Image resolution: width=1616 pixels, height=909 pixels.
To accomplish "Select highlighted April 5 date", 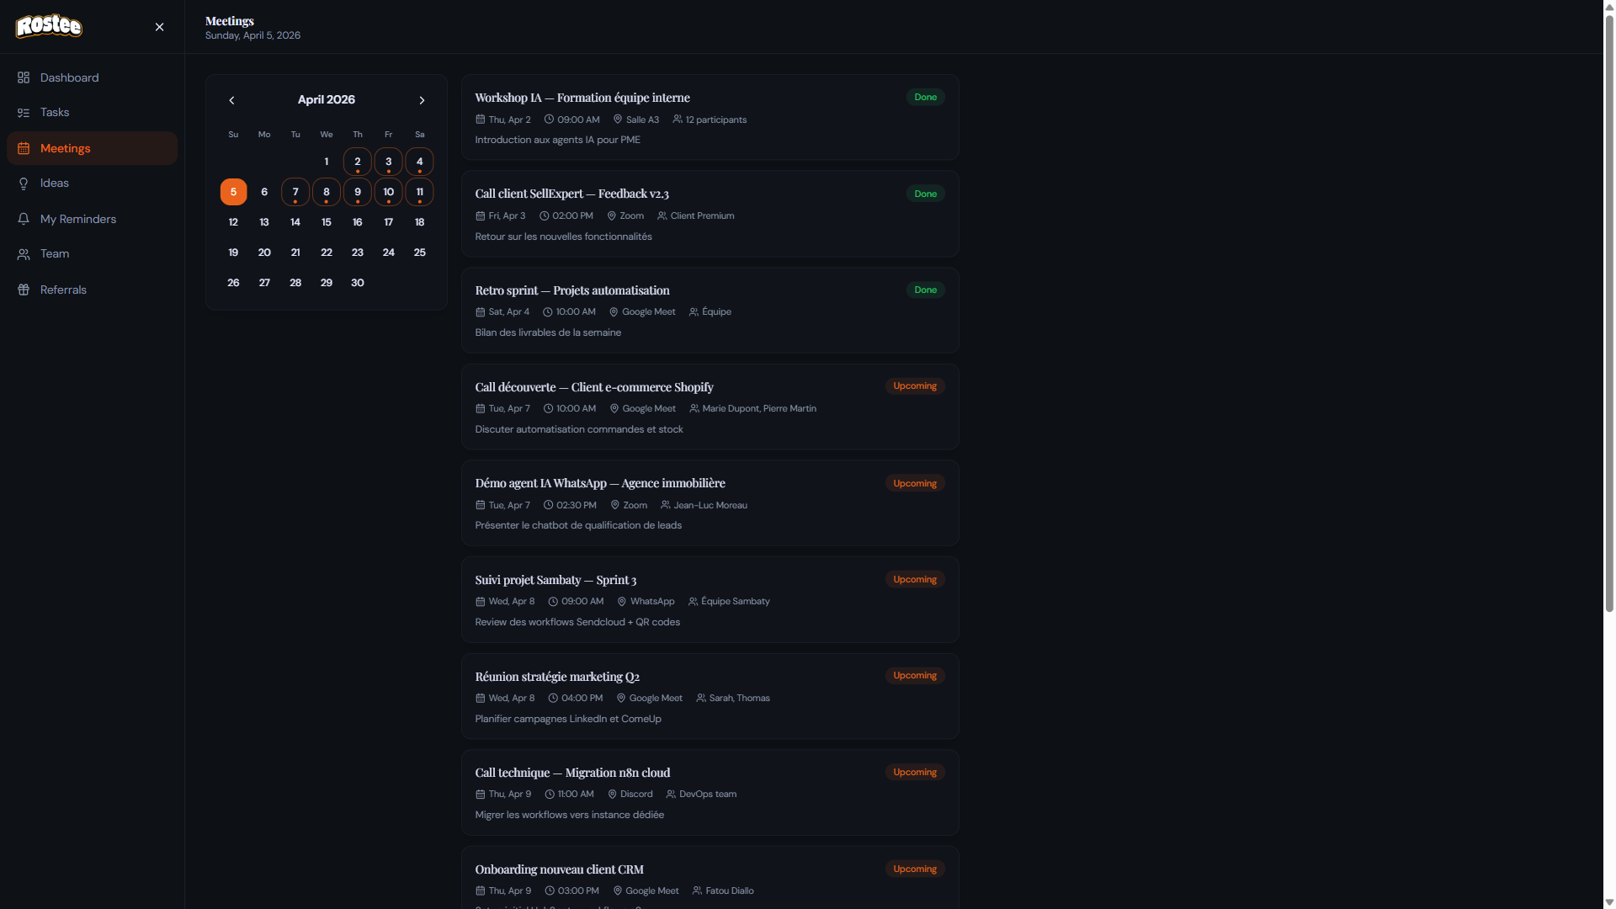I will click(x=233, y=192).
